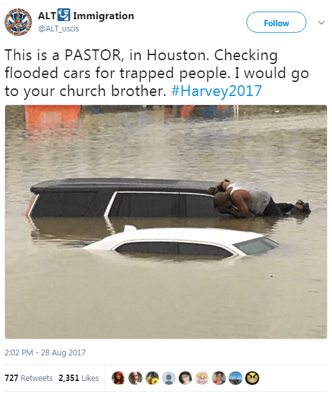
Task: Show the 2,351 Likes list
Action: point(79,378)
